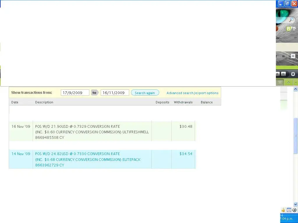Screen dimensions: 298x223
Task: Expand the chevron left of the plus icon
Action: (283, 56)
